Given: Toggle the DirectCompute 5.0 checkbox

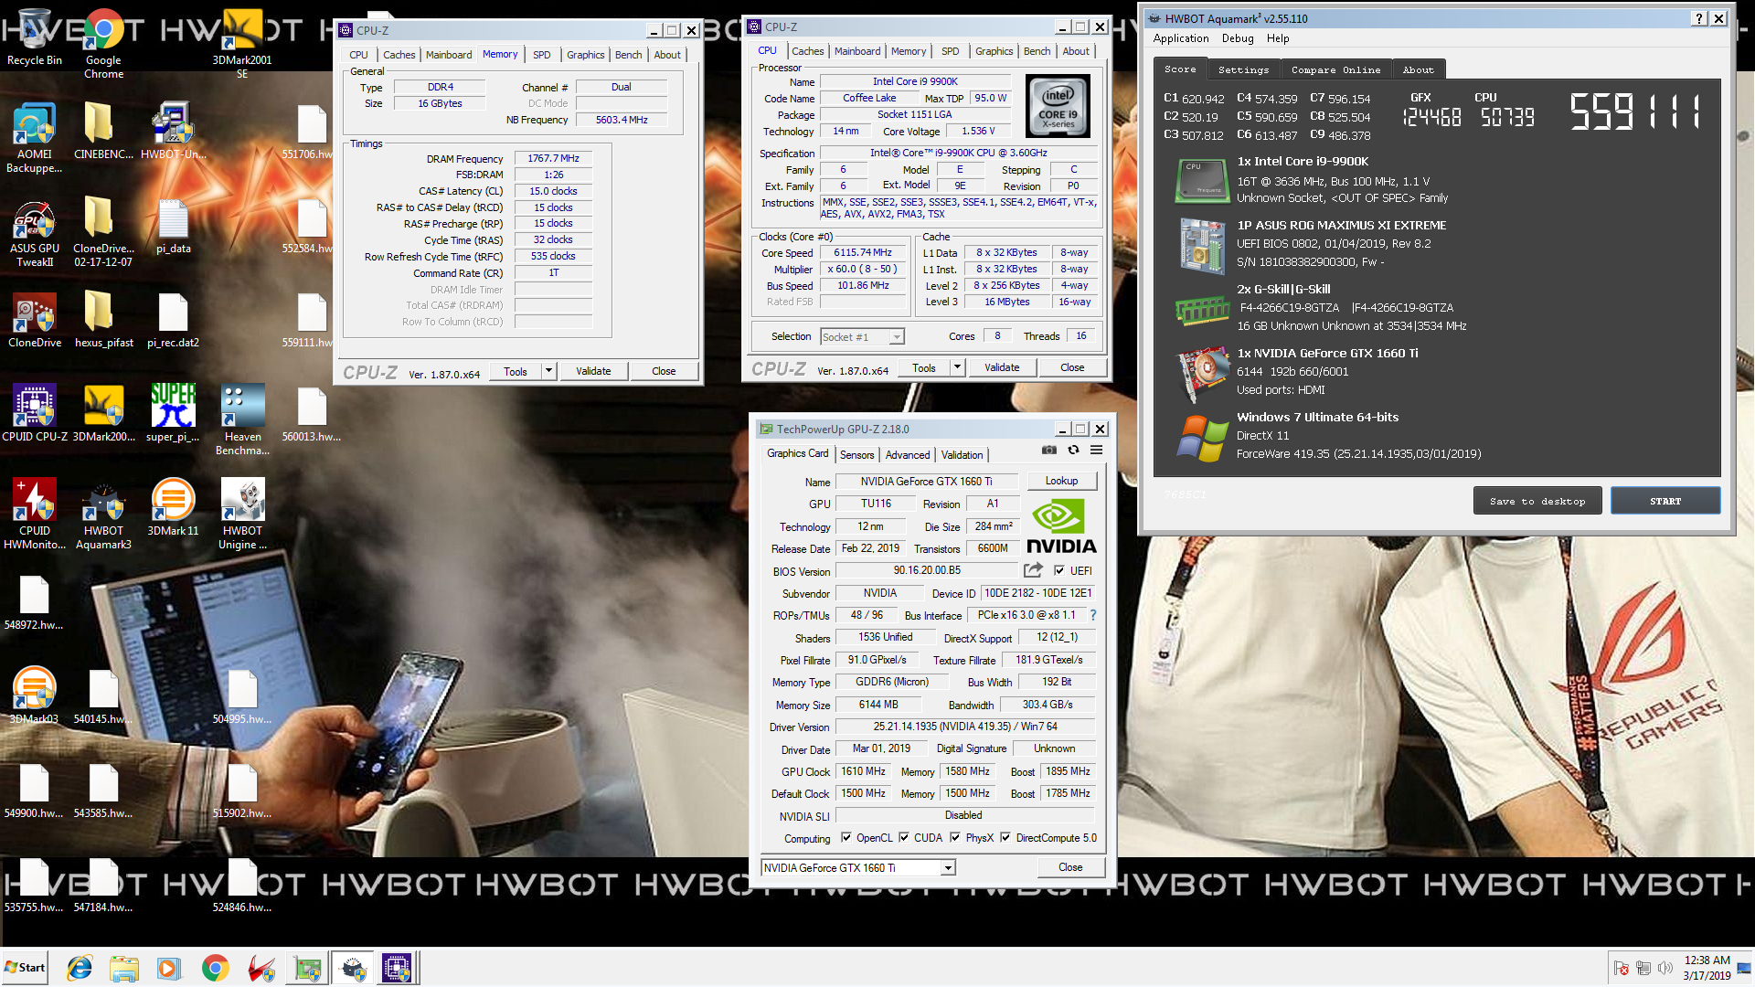Looking at the screenshot, I should point(1005,838).
